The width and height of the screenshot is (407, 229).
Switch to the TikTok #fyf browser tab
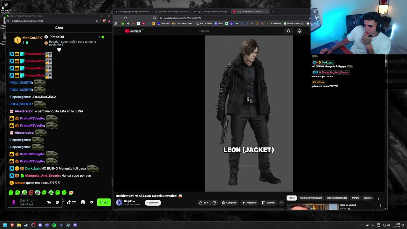click(x=133, y=11)
